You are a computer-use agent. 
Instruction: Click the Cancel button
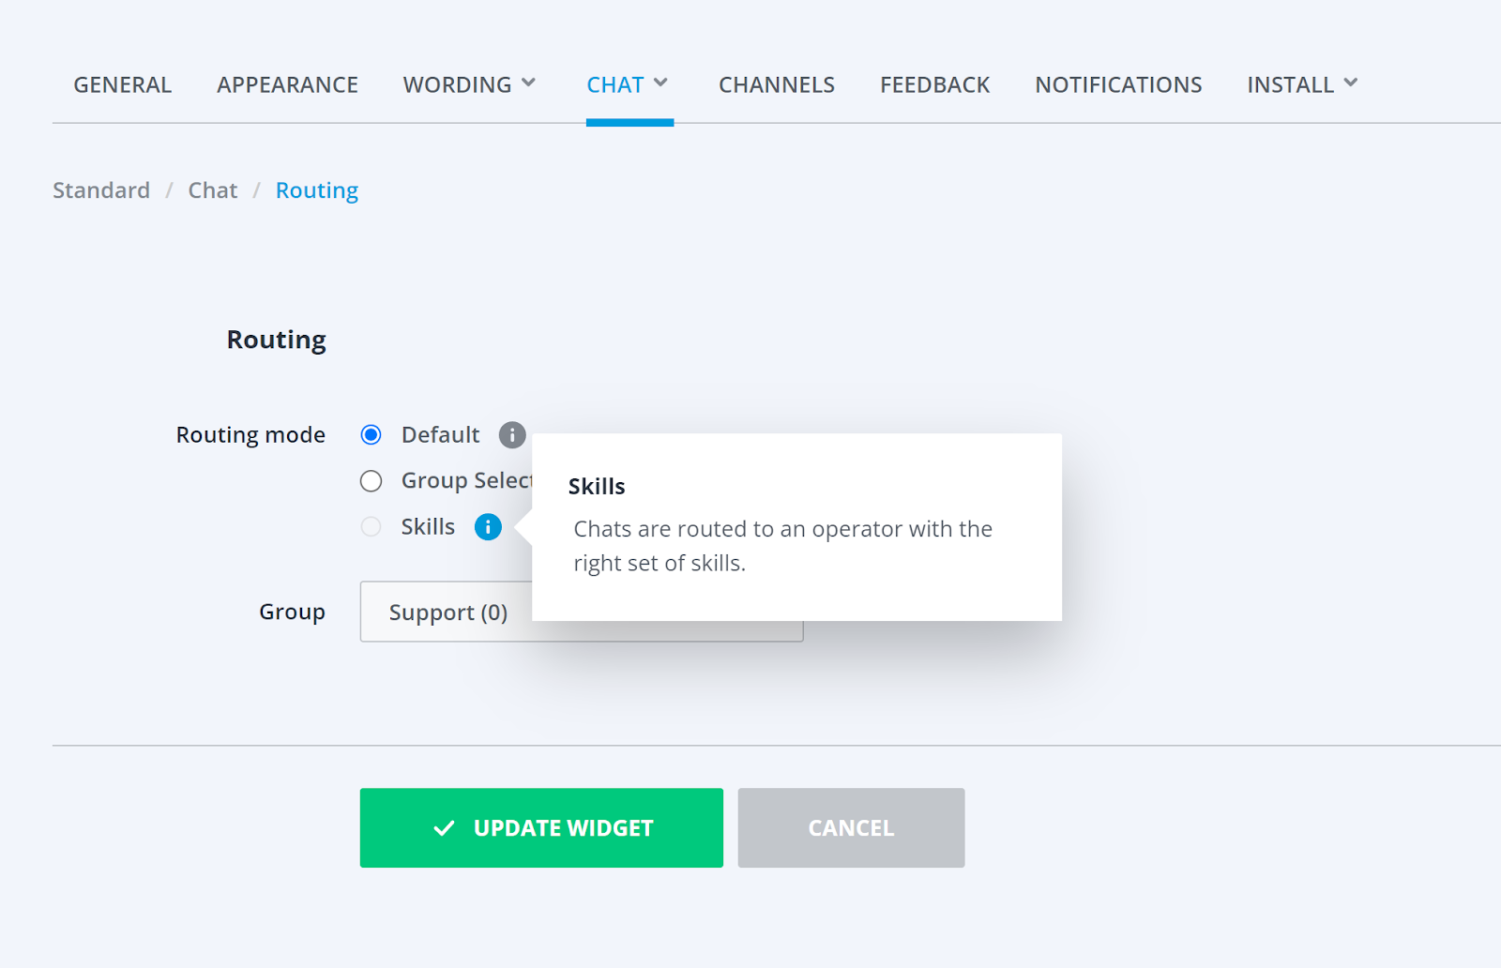[x=851, y=828]
